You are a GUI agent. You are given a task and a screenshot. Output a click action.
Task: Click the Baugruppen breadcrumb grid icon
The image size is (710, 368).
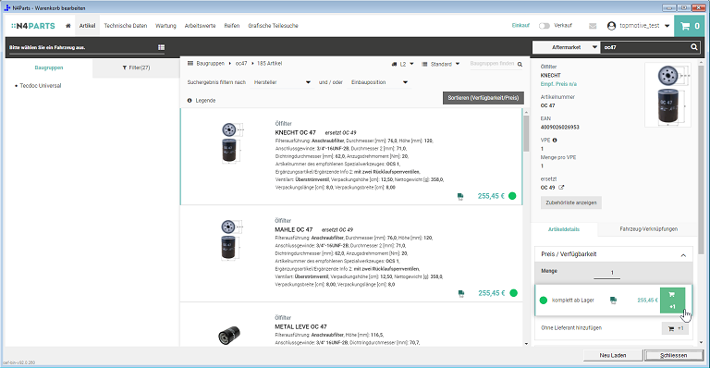(190, 64)
